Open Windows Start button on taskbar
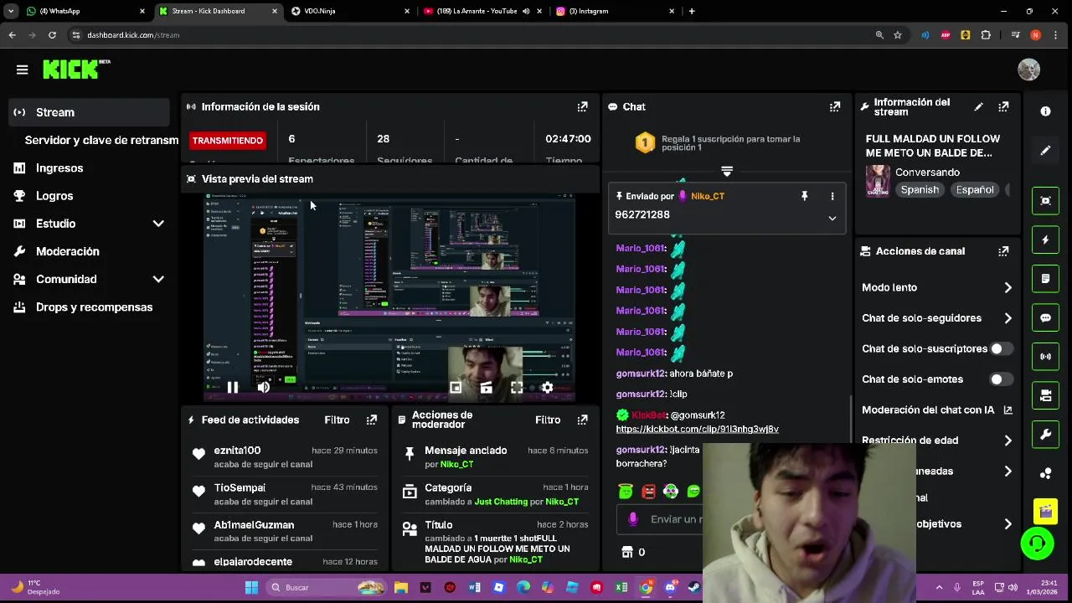1072x603 pixels. [251, 587]
